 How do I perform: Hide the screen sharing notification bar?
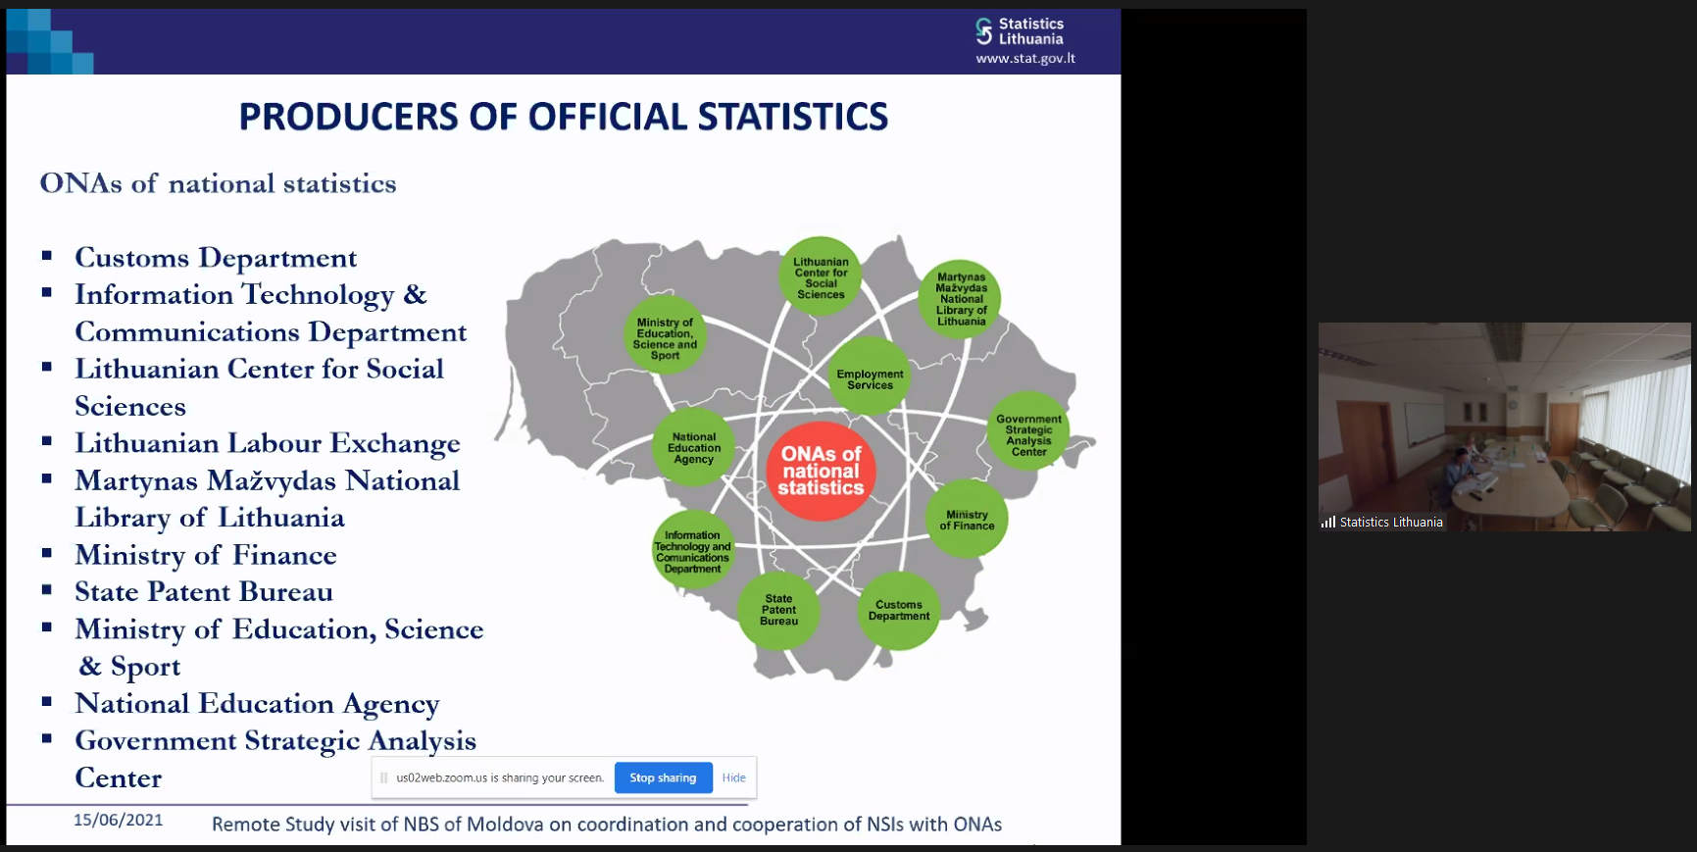pos(733,777)
